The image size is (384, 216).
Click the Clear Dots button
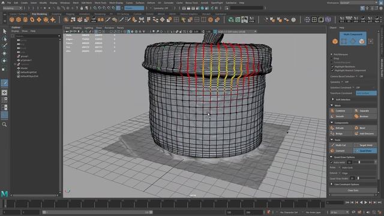coord(353,190)
